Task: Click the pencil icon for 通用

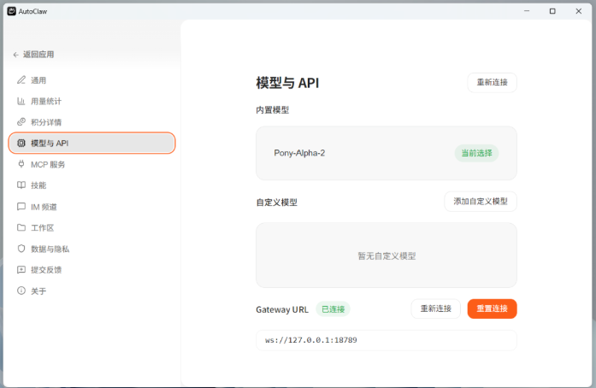Action: point(21,79)
